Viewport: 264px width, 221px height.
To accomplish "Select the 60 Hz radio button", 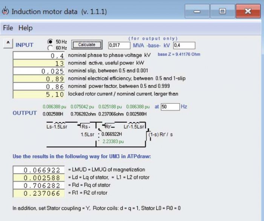I will pos(50,48).
